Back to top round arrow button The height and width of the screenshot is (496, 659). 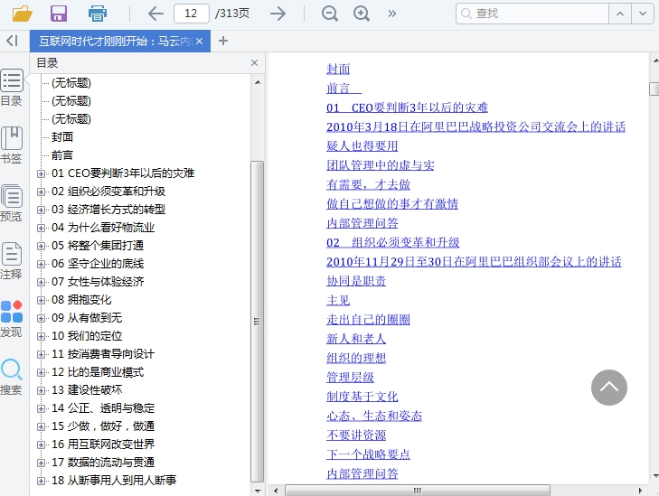click(609, 388)
